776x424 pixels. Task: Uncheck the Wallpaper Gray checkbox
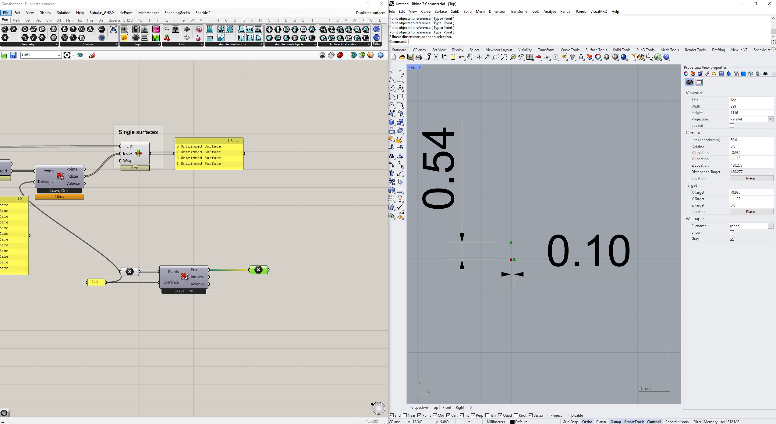[x=732, y=239]
